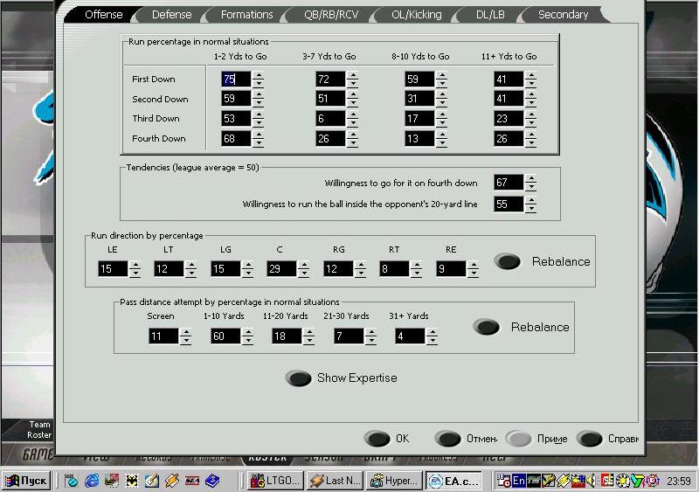Click the En language indicator in tray
The width and height of the screenshot is (699, 492).
tap(519, 481)
